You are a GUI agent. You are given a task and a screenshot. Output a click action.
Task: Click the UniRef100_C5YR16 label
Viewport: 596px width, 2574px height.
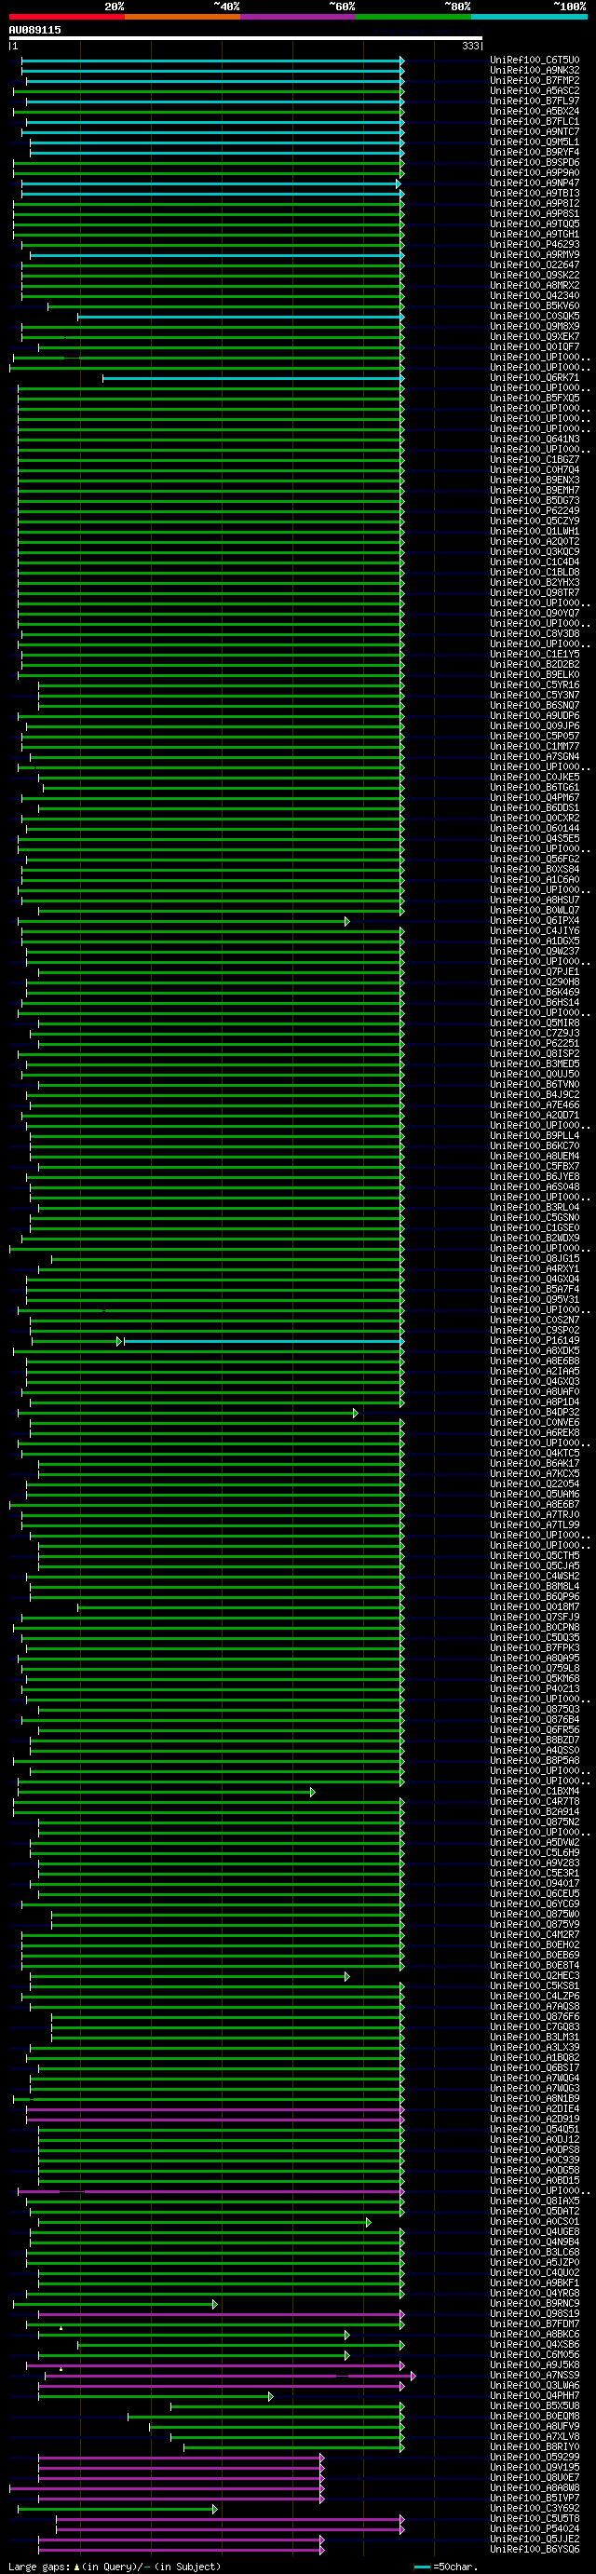click(534, 684)
